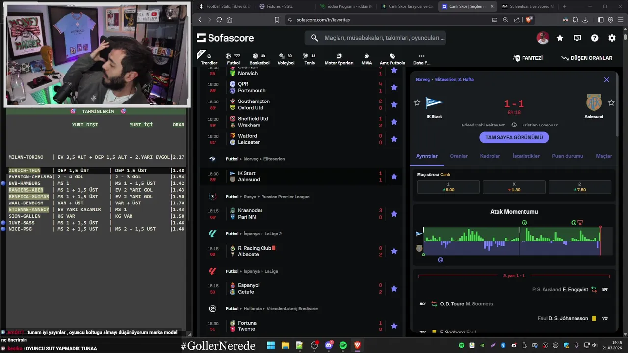Select draw odds 1.30
This screenshot has height=353, width=628.
514,187
